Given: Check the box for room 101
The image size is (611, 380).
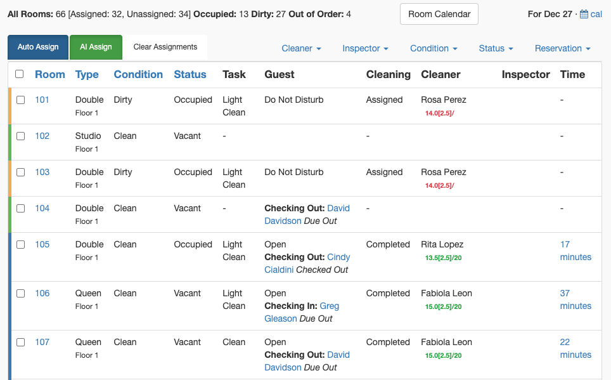Looking at the screenshot, I should coord(21,100).
